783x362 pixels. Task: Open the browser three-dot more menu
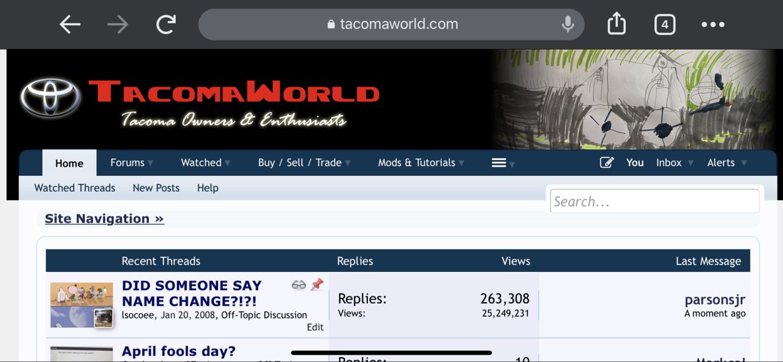click(x=713, y=25)
